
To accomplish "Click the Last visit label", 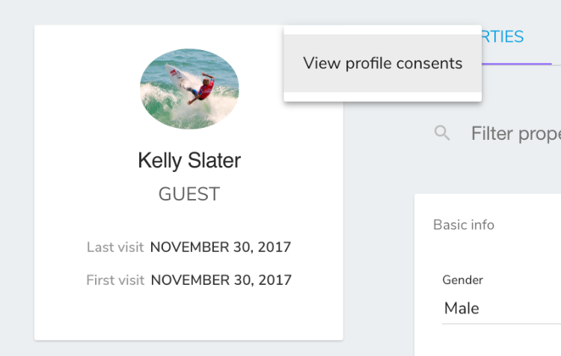I will click(x=115, y=248).
